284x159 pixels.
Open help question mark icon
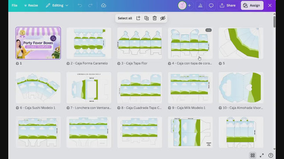[x=271, y=155]
